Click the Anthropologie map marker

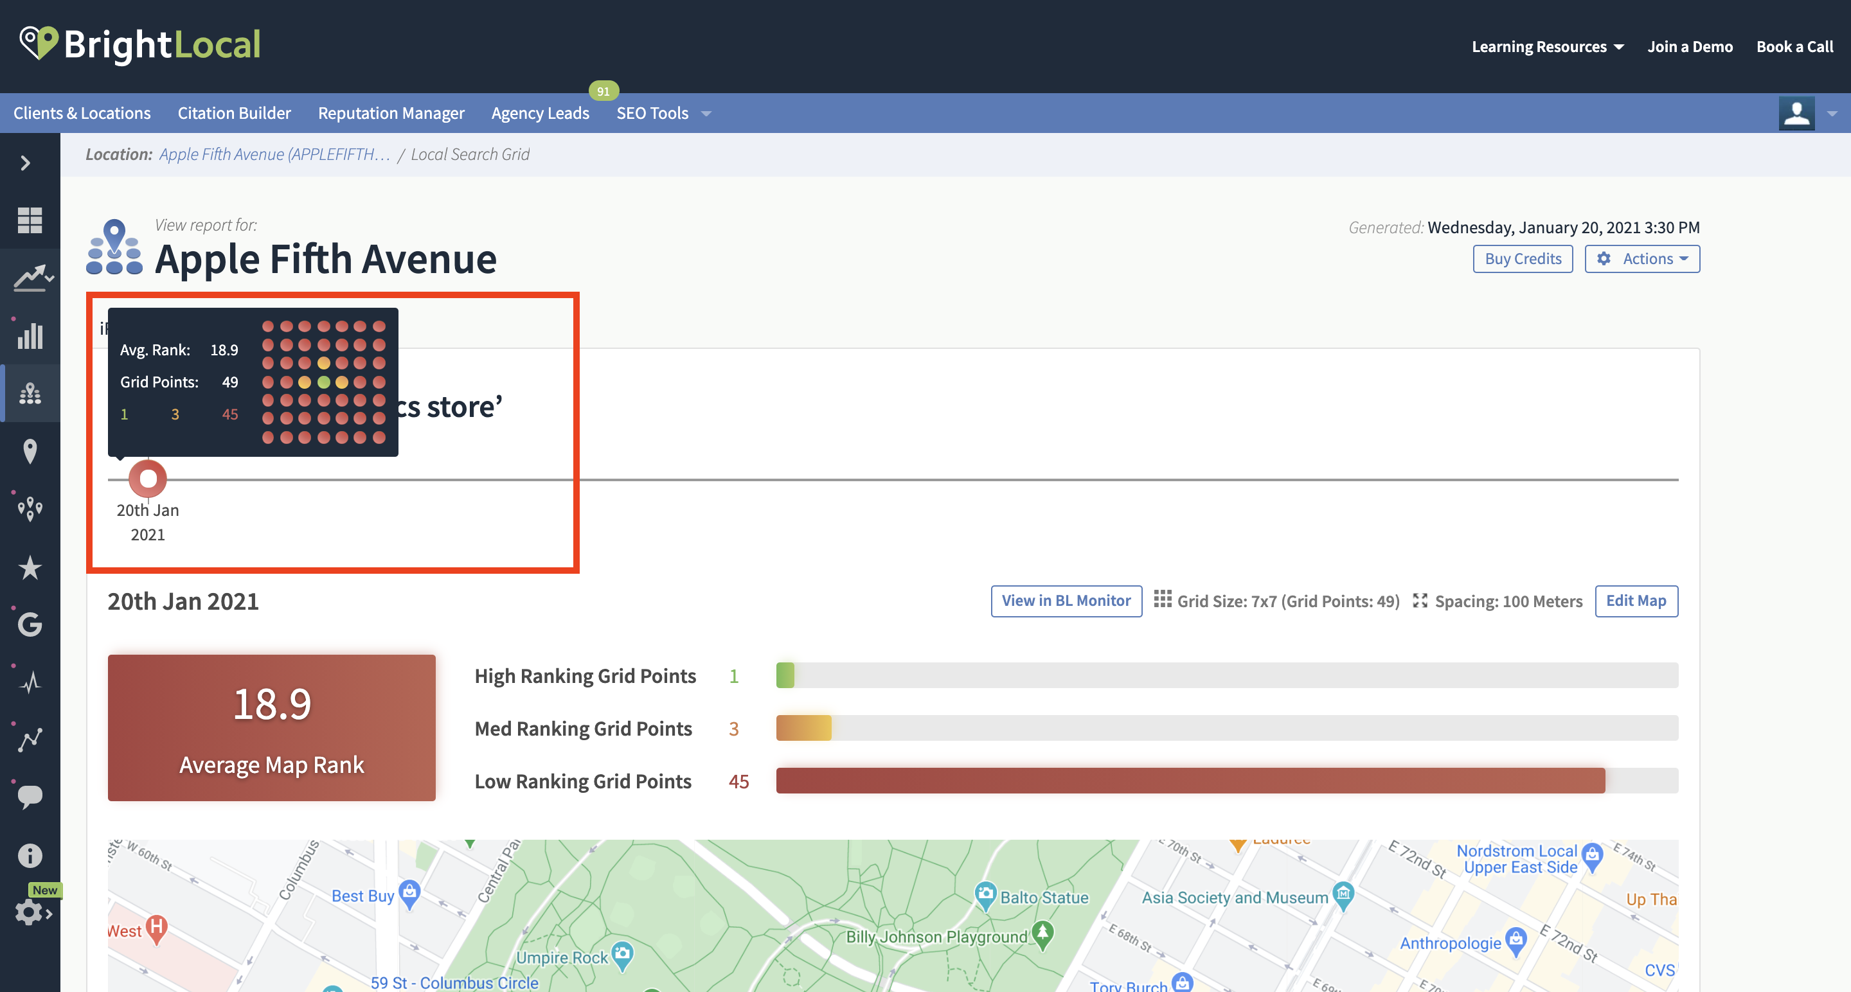point(1516,941)
